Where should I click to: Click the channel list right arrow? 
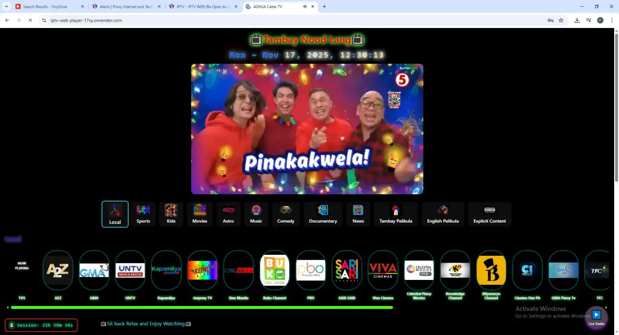click(606, 307)
